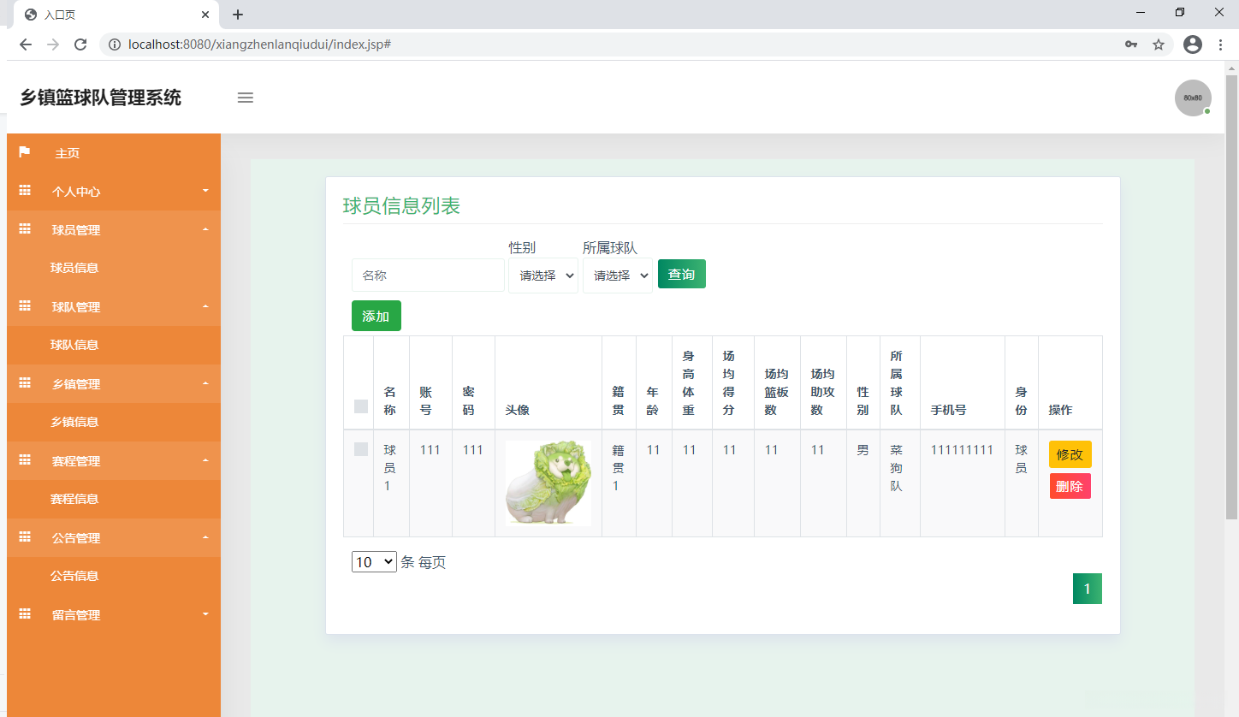Click the grid icon next to 留言管理
The width and height of the screenshot is (1239, 717).
(24, 614)
